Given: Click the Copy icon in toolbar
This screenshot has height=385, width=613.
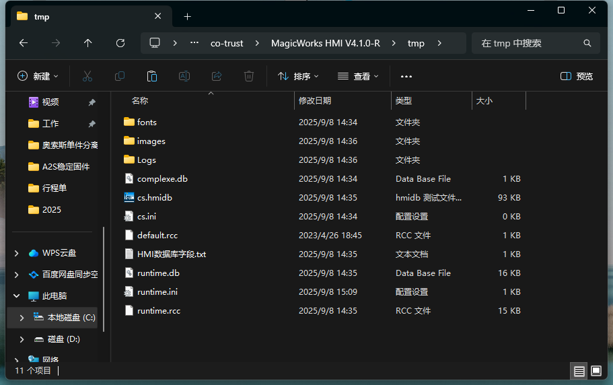Looking at the screenshot, I should click(120, 76).
